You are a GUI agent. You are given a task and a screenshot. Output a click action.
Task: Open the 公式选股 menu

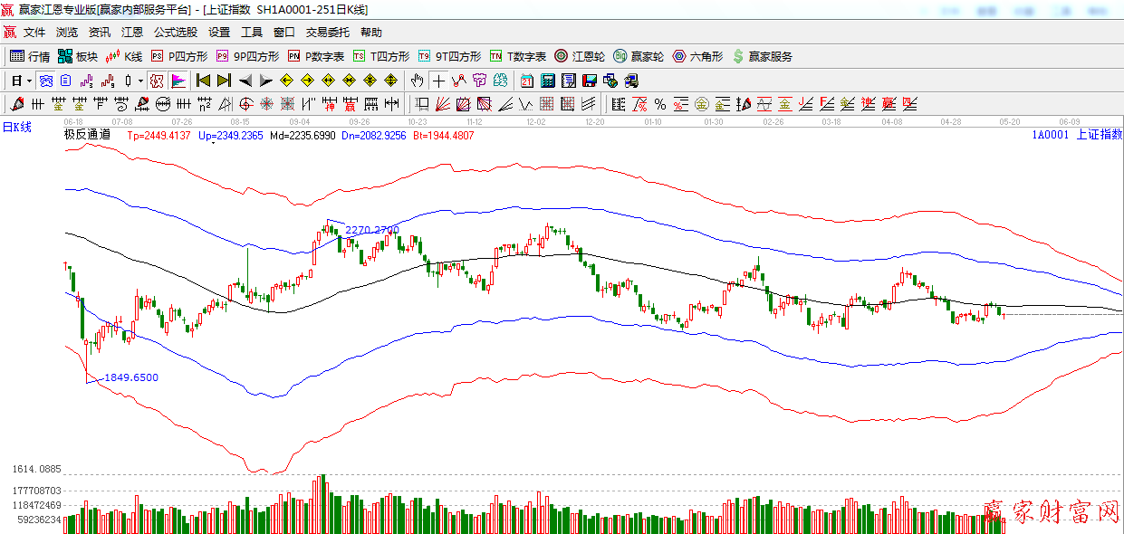point(175,33)
